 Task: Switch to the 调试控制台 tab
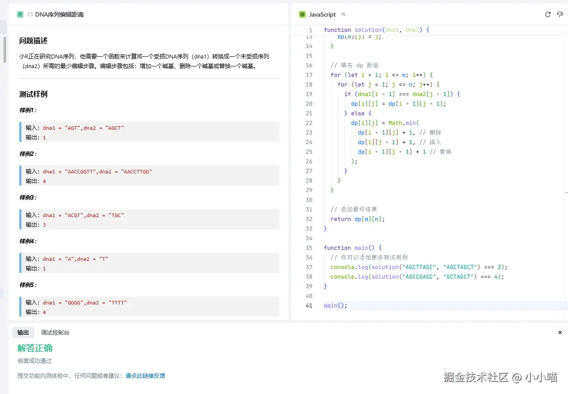[55, 332]
